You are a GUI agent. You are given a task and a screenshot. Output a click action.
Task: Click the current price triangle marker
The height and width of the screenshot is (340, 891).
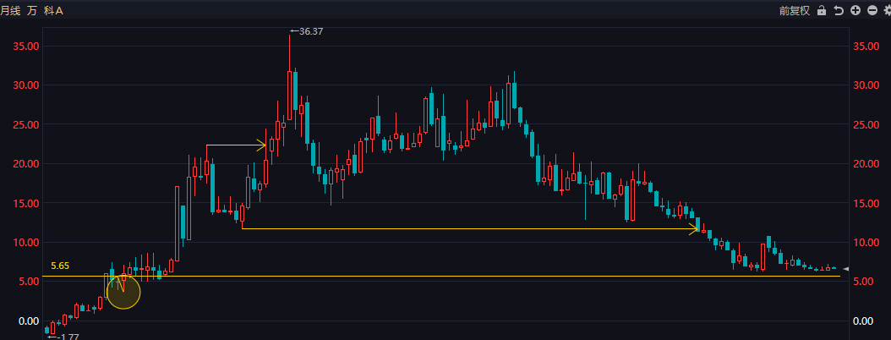[845, 268]
